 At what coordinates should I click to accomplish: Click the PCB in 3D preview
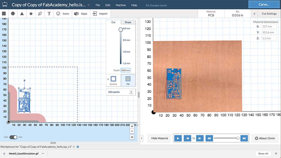174,83
